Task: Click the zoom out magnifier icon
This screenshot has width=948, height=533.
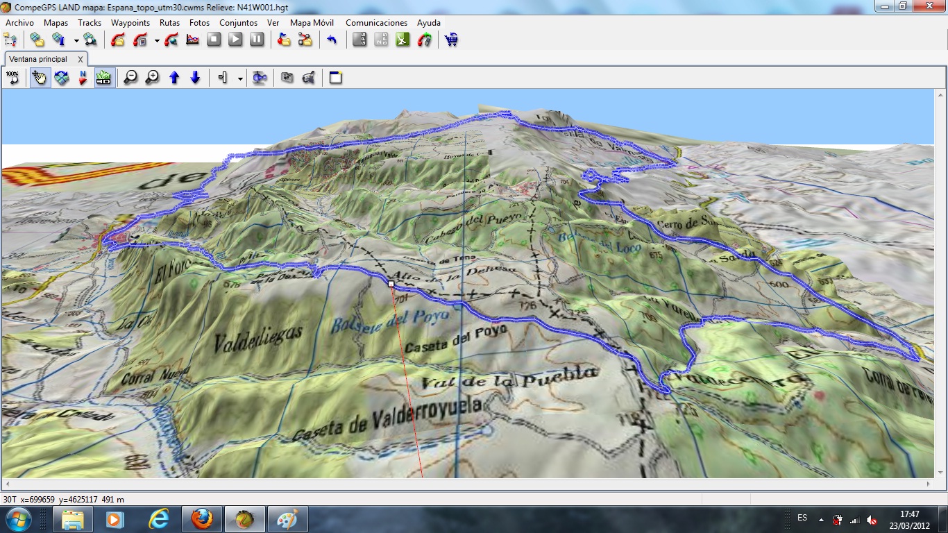Action: (130, 78)
